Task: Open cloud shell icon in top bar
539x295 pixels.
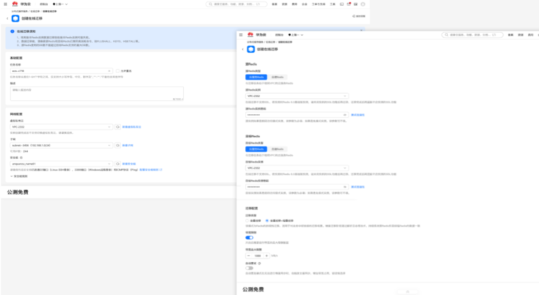Action: pos(342,4)
